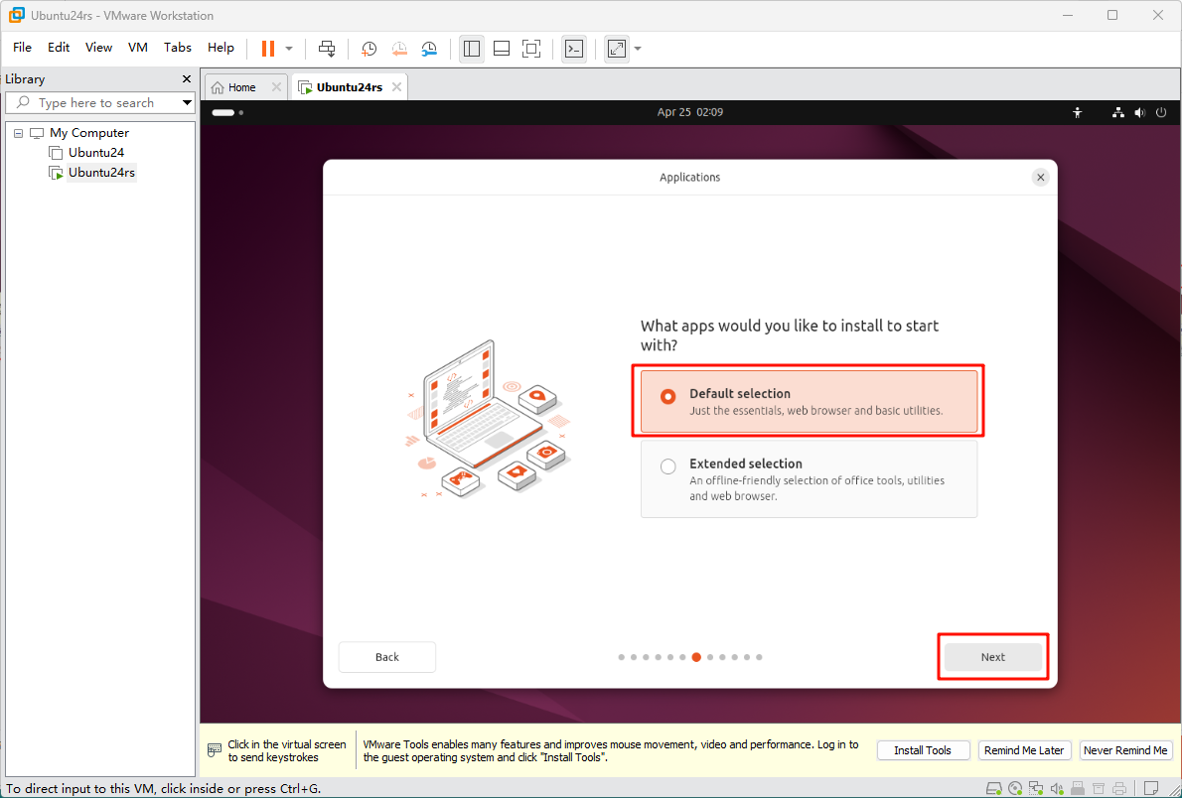Click the Ubuntu power icon in top bar
Image resolution: width=1182 pixels, height=798 pixels.
click(x=1161, y=112)
